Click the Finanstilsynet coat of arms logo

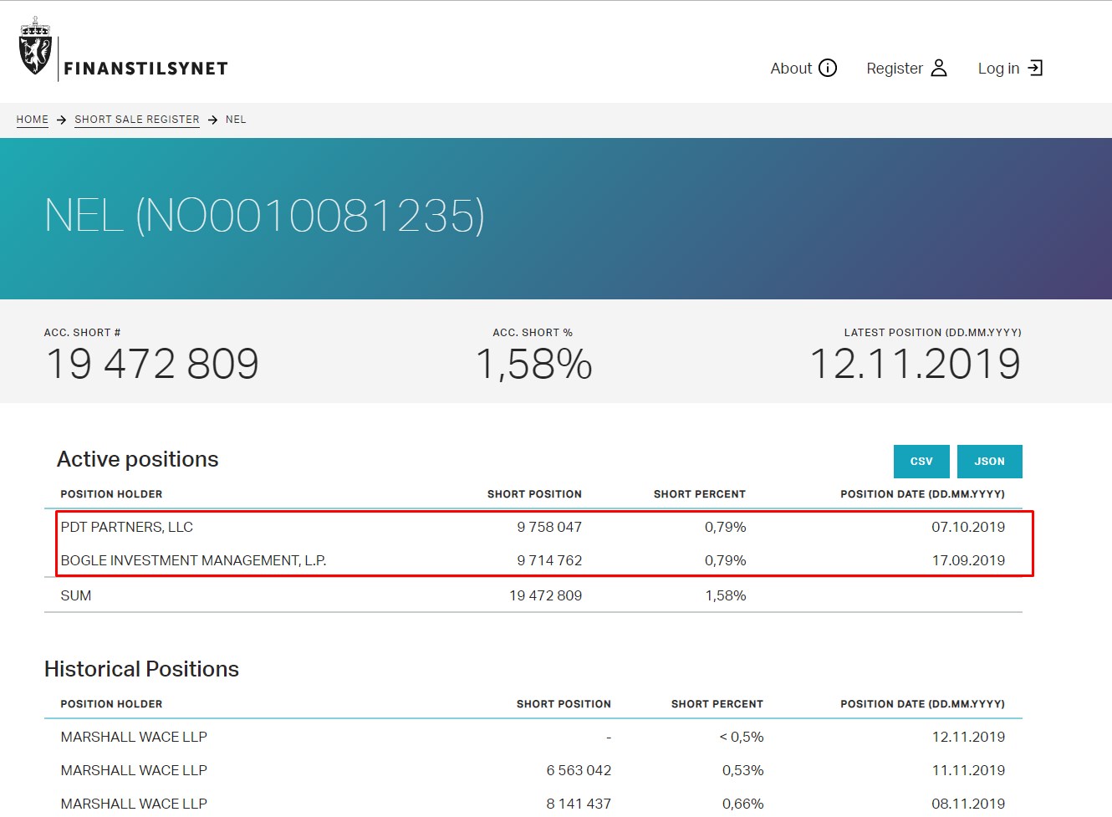[x=35, y=47]
